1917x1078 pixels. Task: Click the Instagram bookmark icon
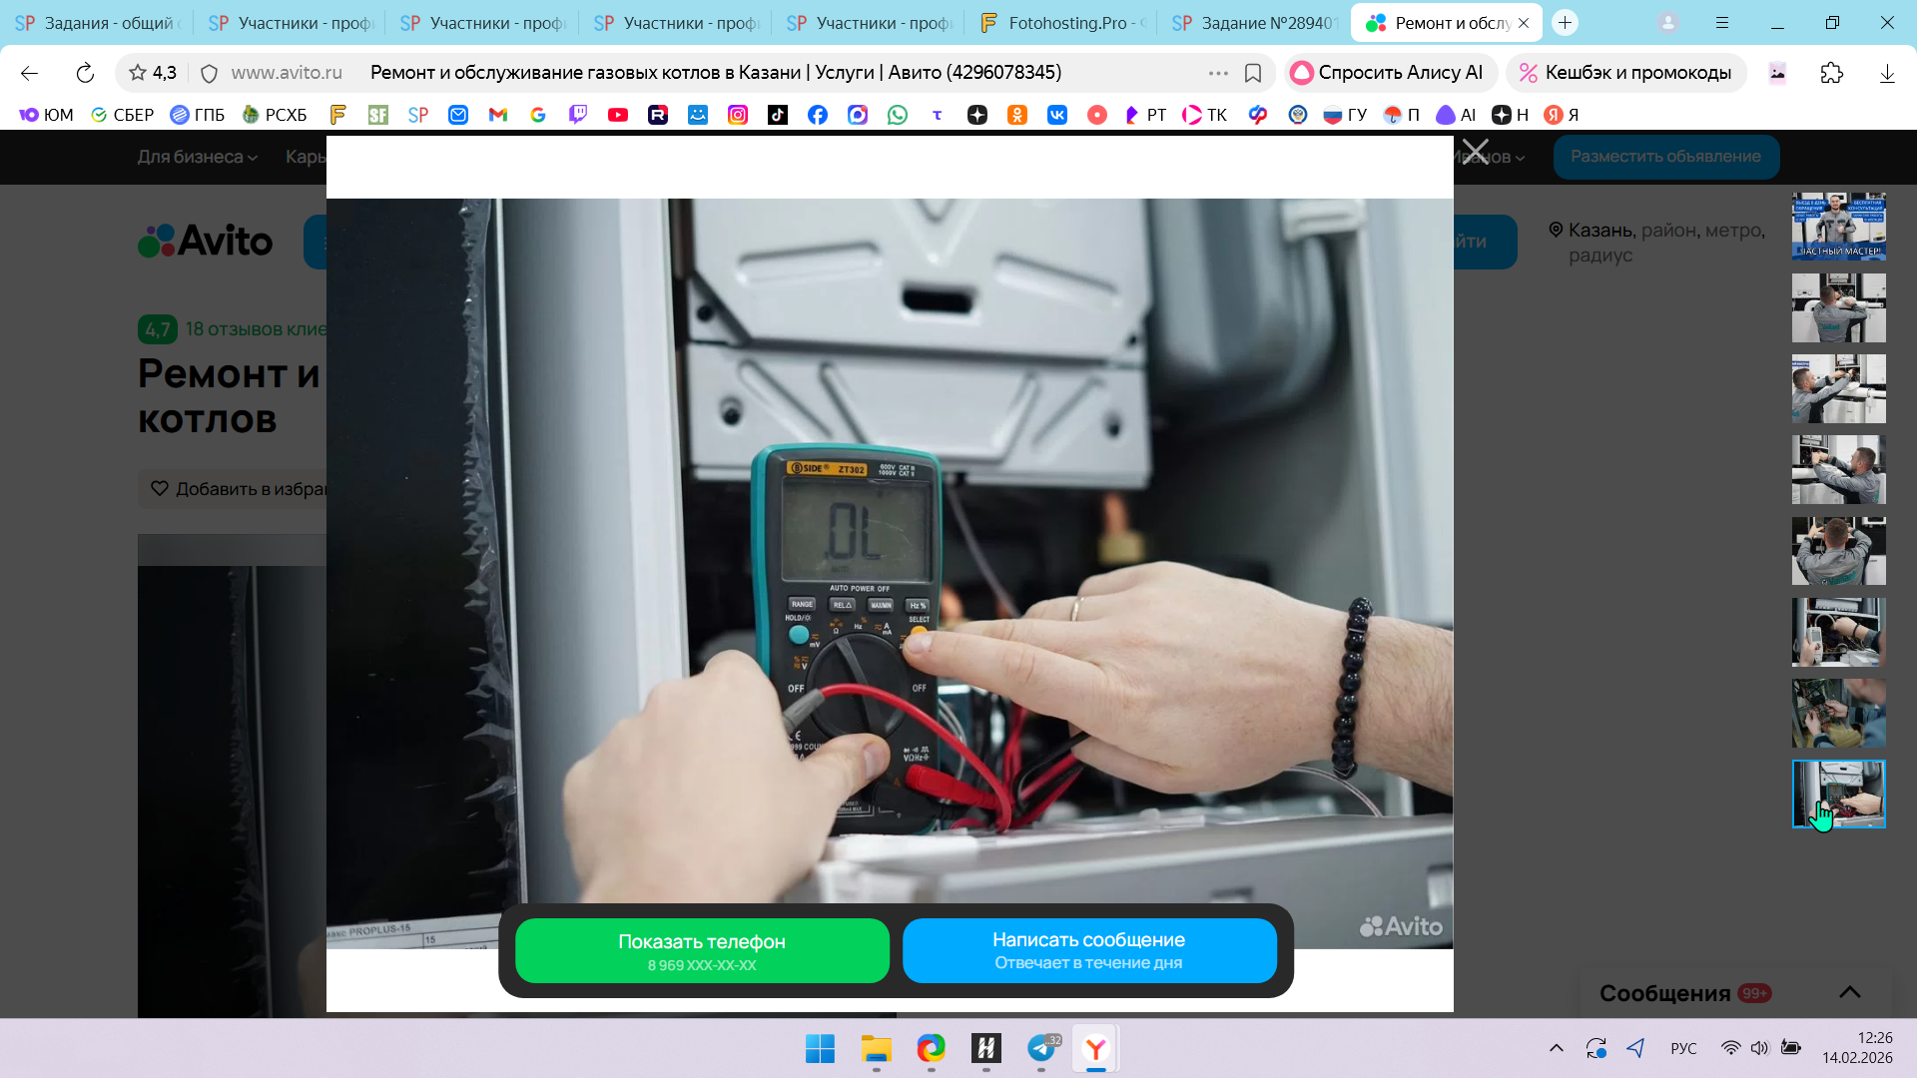738,115
